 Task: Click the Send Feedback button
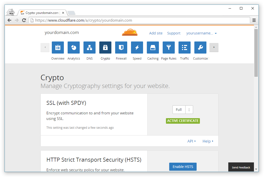(241, 167)
